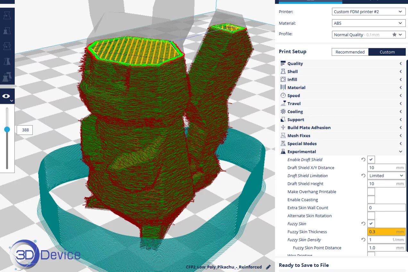Open Draft Shield Limitation dropdown
Screen dimensions: 408x272
(x=387, y=175)
